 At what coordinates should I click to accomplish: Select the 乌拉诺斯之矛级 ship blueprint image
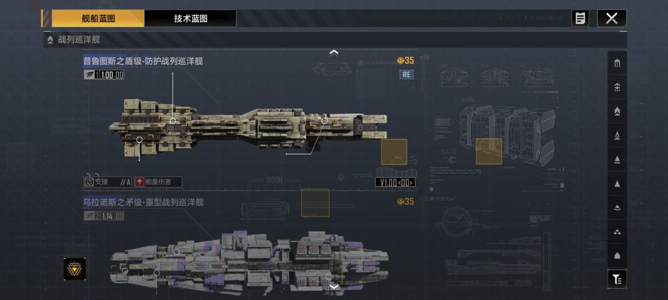click(249, 262)
